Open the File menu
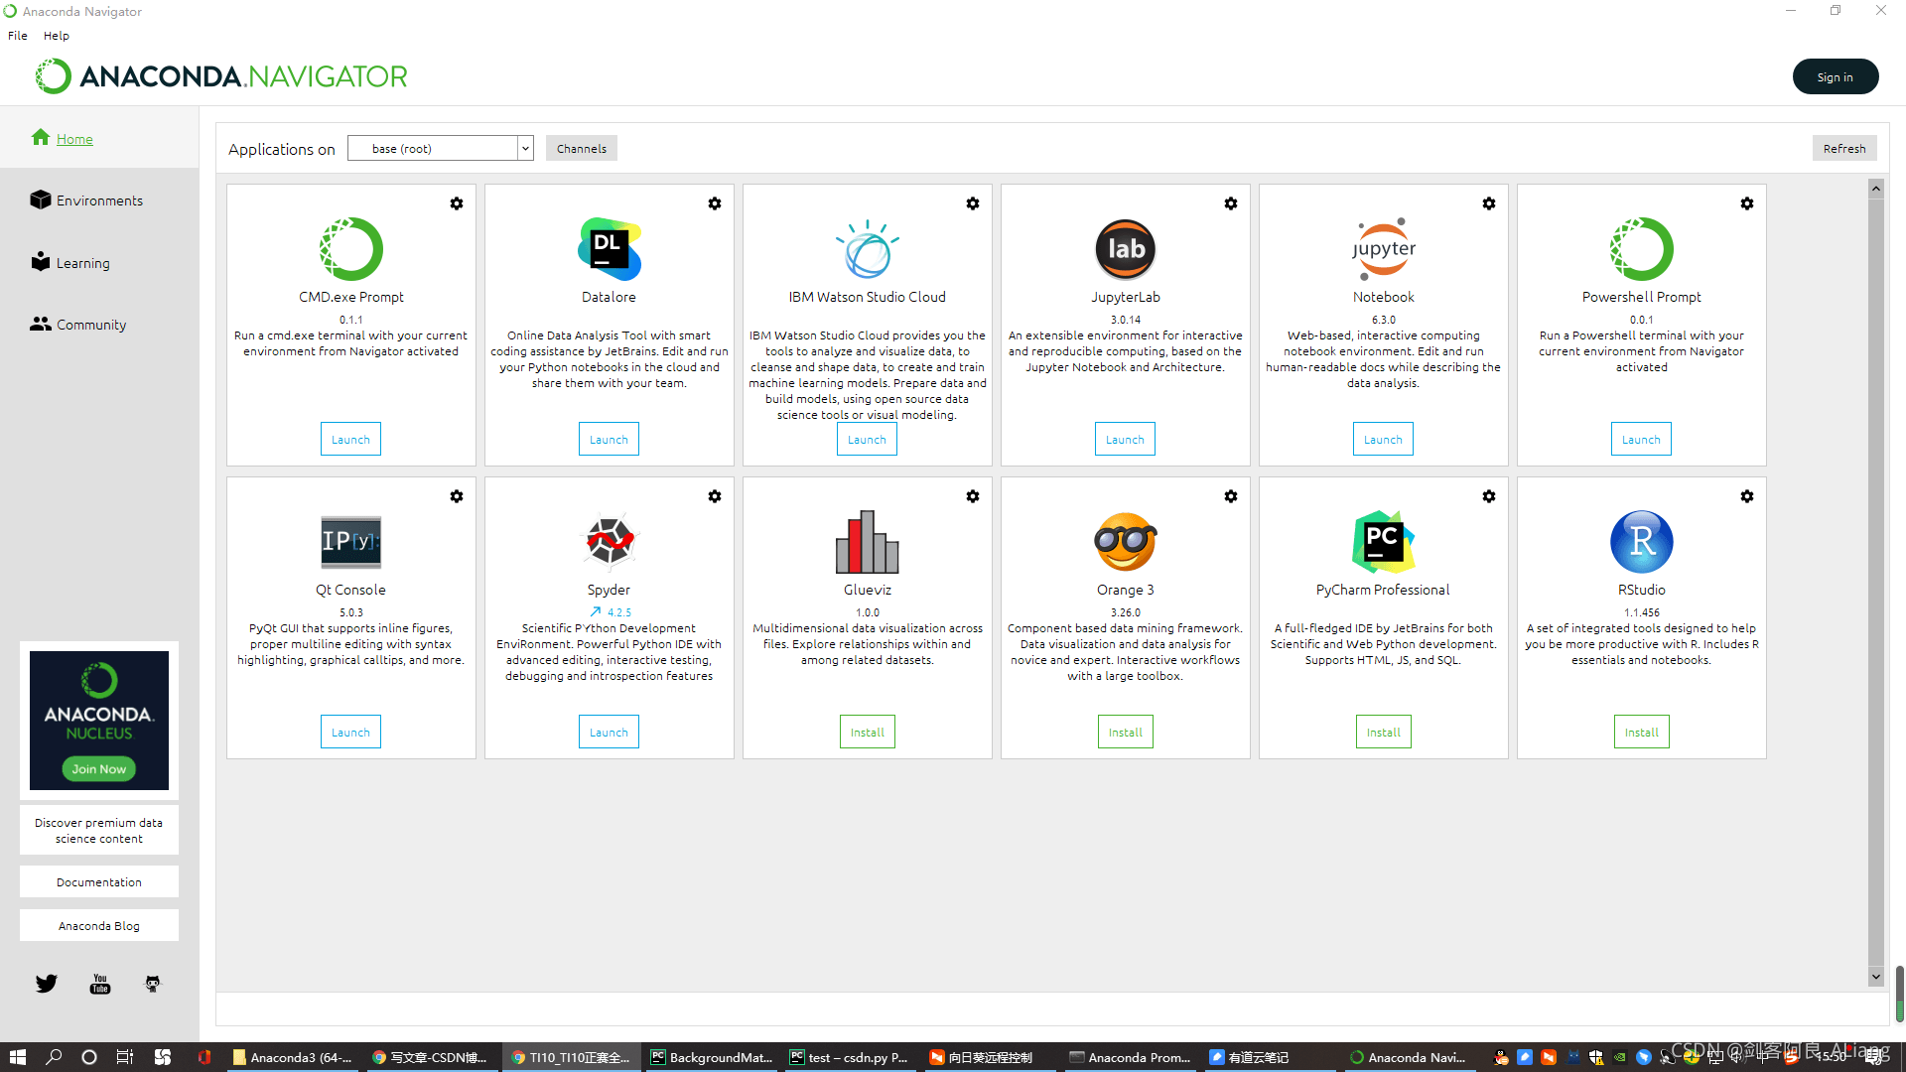The height and width of the screenshot is (1072, 1906). click(x=18, y=36)
